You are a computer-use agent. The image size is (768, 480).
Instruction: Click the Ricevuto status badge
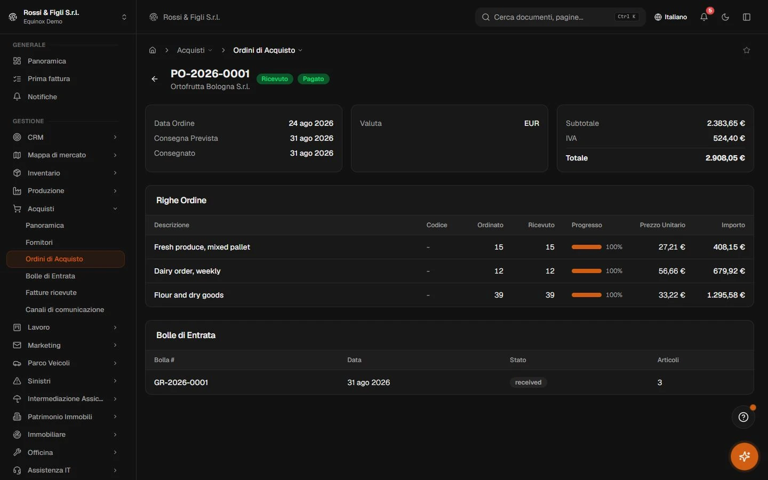(x=275, y=79)
